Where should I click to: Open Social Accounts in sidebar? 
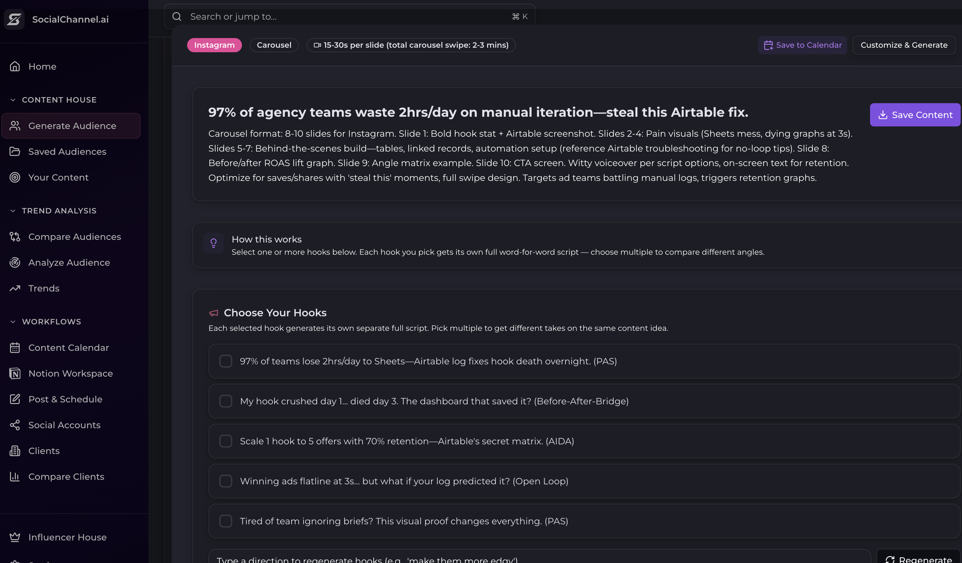click(71, 425)
